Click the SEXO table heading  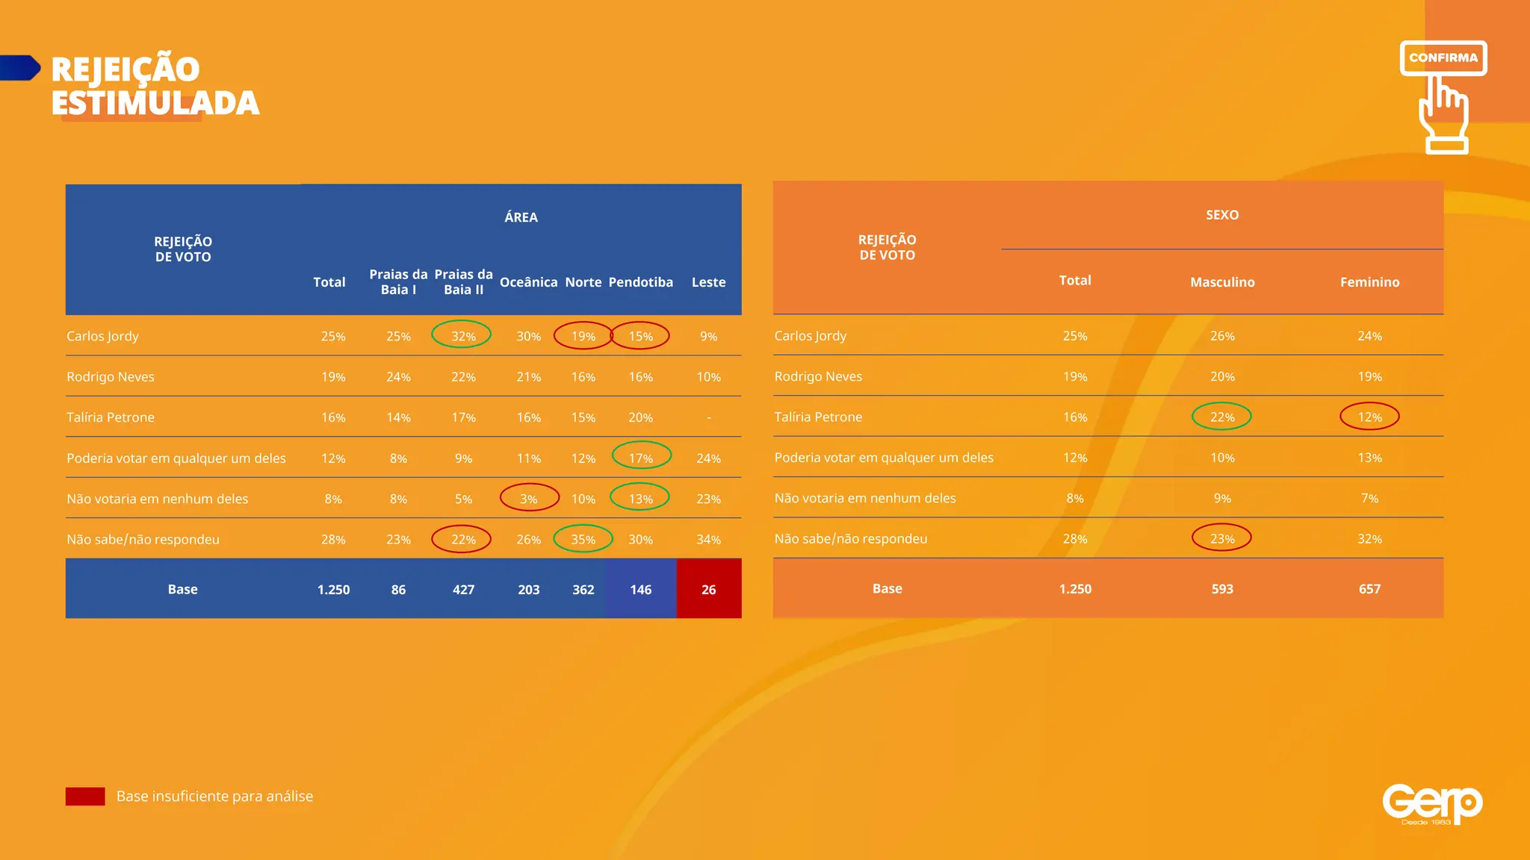coord(1221,215)
